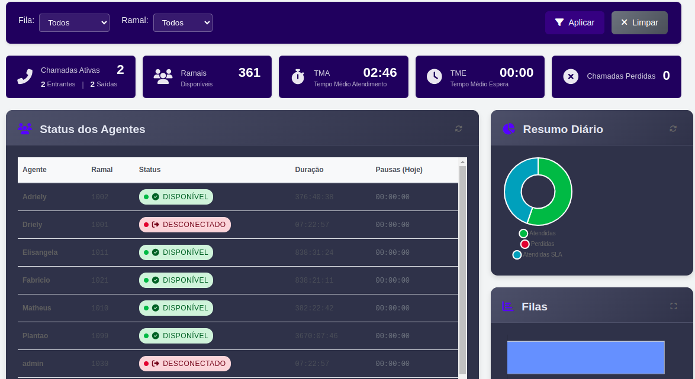695x379 pixels.
Task: Click Elisangela's DISPONÍVEL status badge
Action: pos(176,252)
